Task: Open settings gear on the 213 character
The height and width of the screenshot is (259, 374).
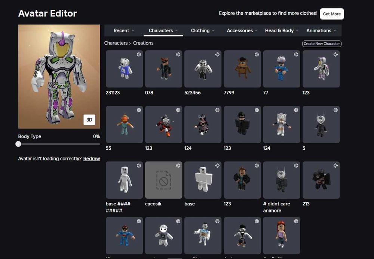Action: [335, 166]
